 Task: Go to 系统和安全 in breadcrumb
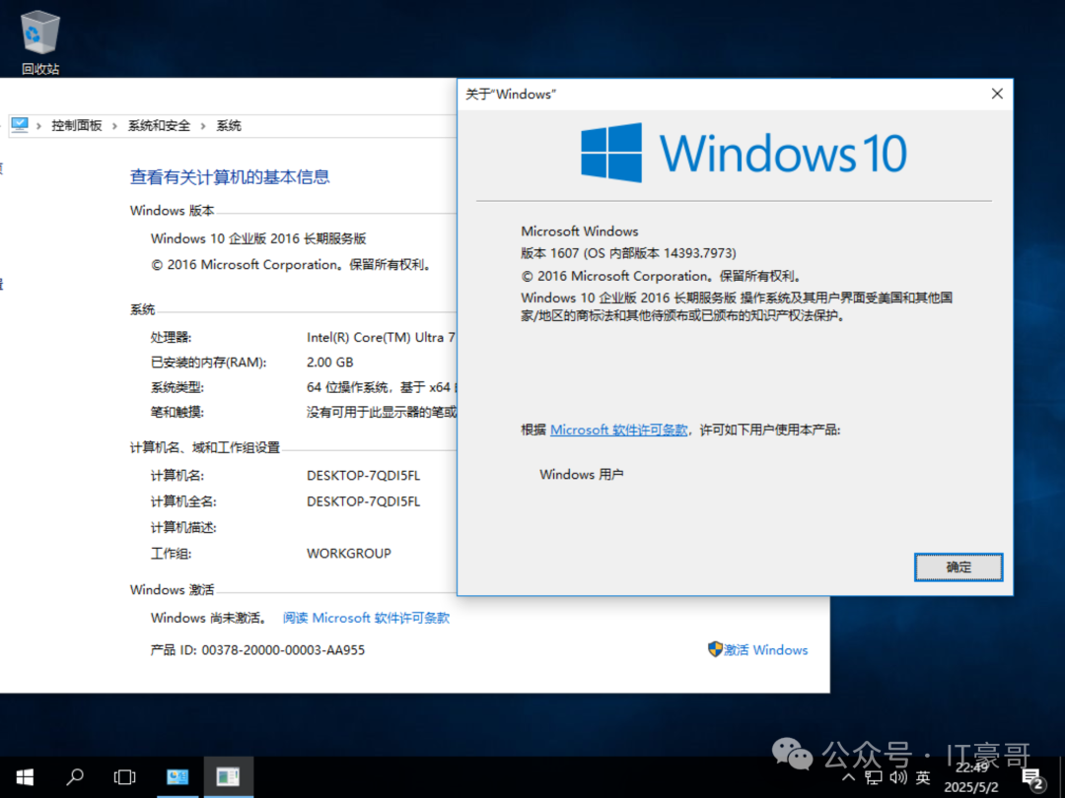click(x=159, y=125)
